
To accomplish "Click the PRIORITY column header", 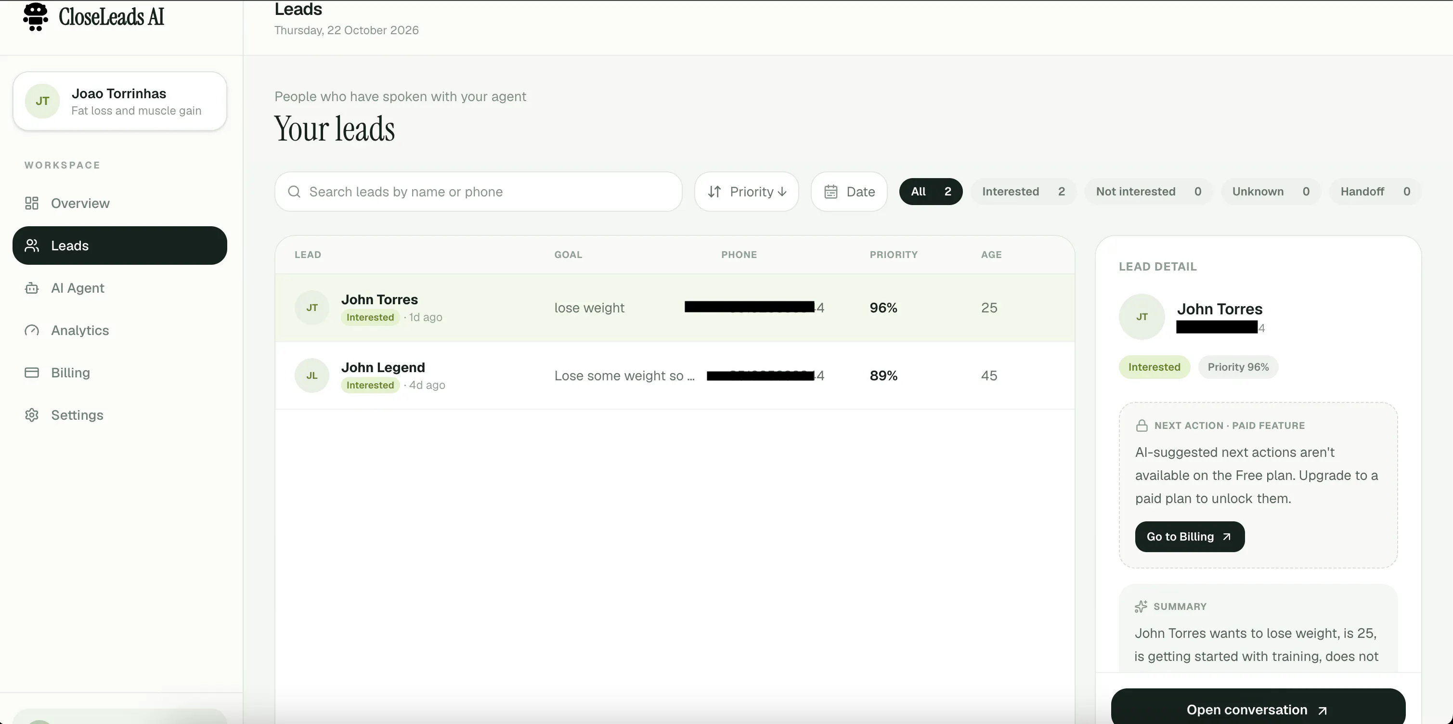I will click(894, 255).
